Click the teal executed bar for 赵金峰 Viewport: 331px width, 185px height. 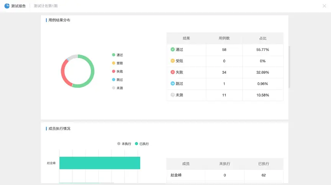(100, 163)
